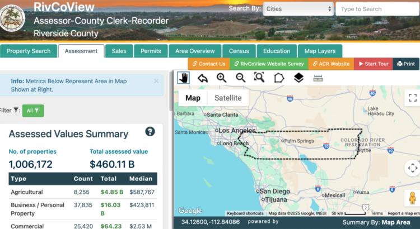
Task: Open the Sales tab
Action: [x=119, y=51]
